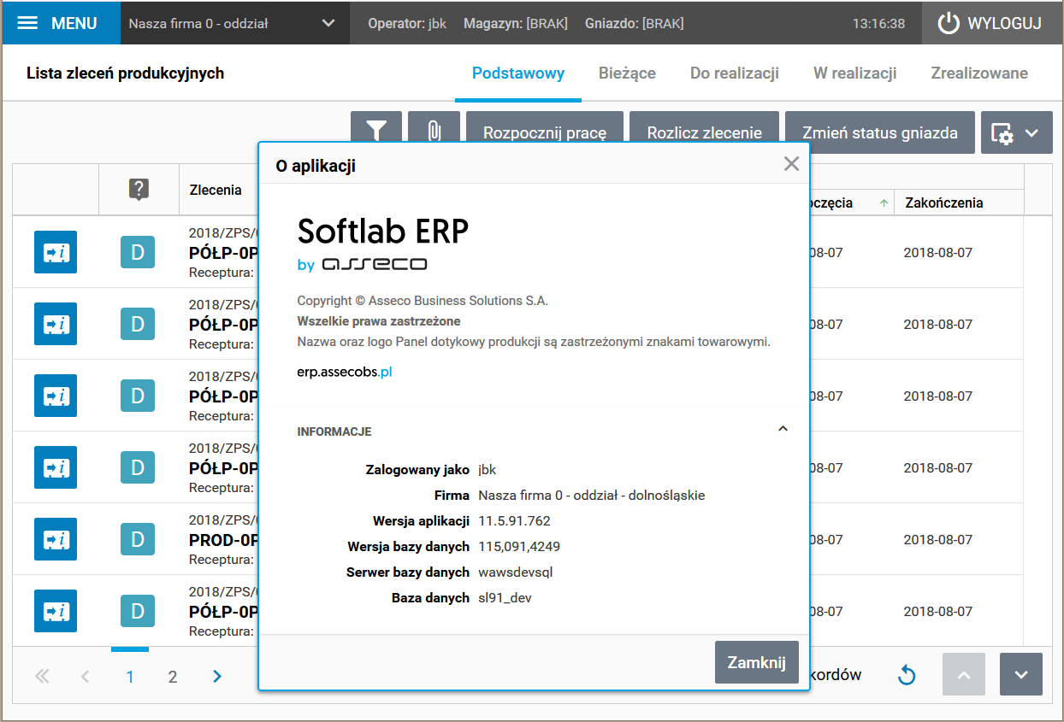Open the erp.assecobs.pl link
Image resolution: width=1064 pixels, height=722 pixels.
click(345, 373)
